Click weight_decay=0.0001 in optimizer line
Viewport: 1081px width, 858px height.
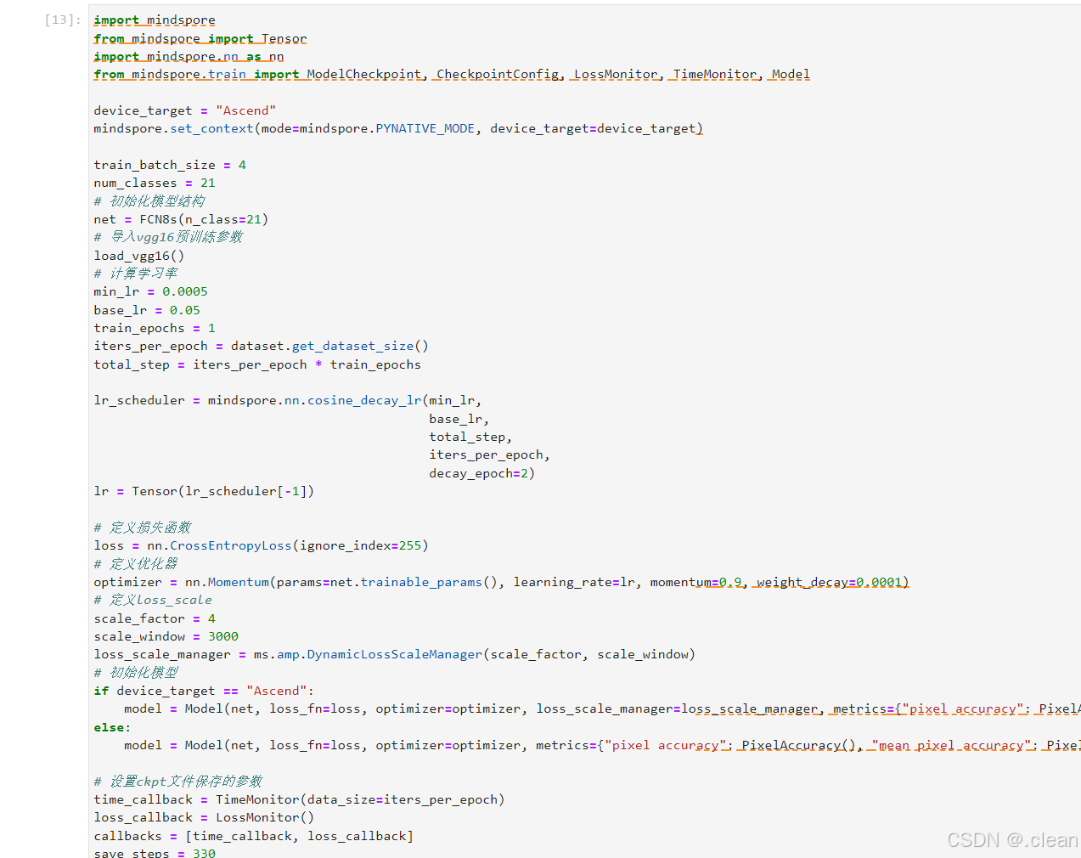(829, 582)
